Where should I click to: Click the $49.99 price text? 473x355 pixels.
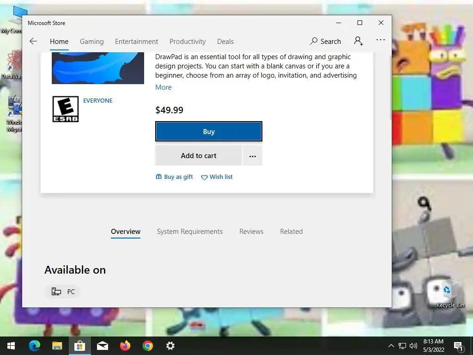point(169,110)
